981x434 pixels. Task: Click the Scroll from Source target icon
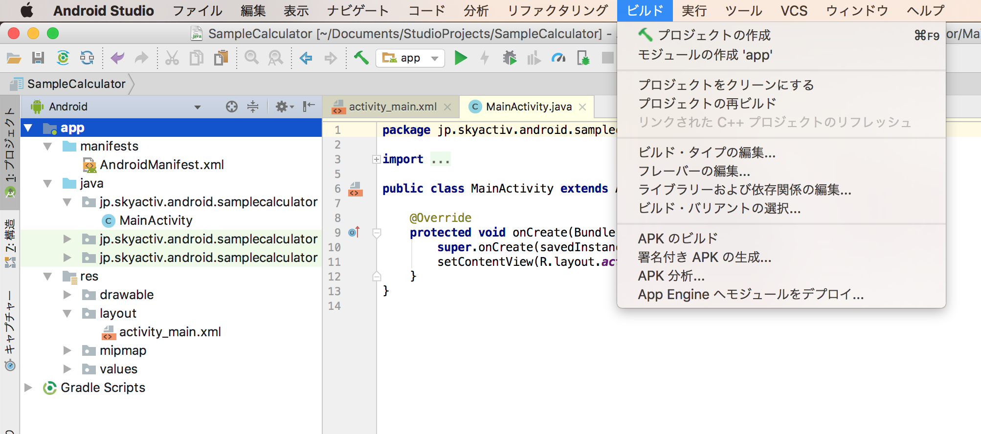pos(232,107)
